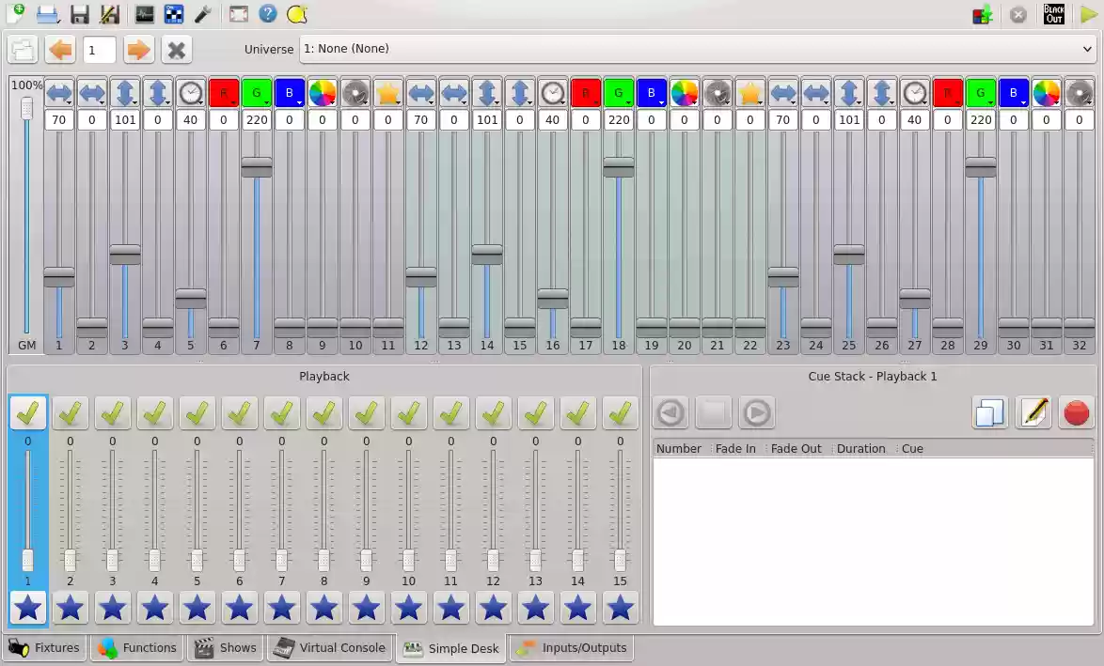The height and width of the screenshot is (666, 1104).
Task: Select playback 2 with its checkmark button
Action: click(x=70, y=412)
